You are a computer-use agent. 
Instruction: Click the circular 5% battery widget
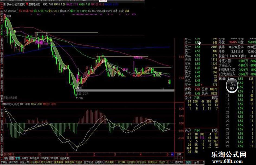coord(232,86)
